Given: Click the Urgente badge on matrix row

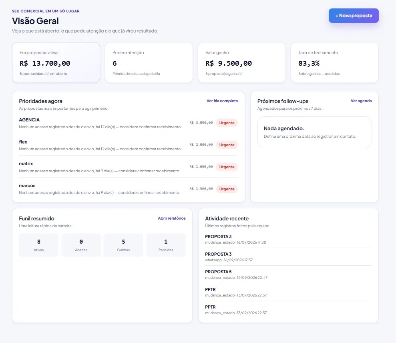Looking at the screenshot, I should click(227, 167).
